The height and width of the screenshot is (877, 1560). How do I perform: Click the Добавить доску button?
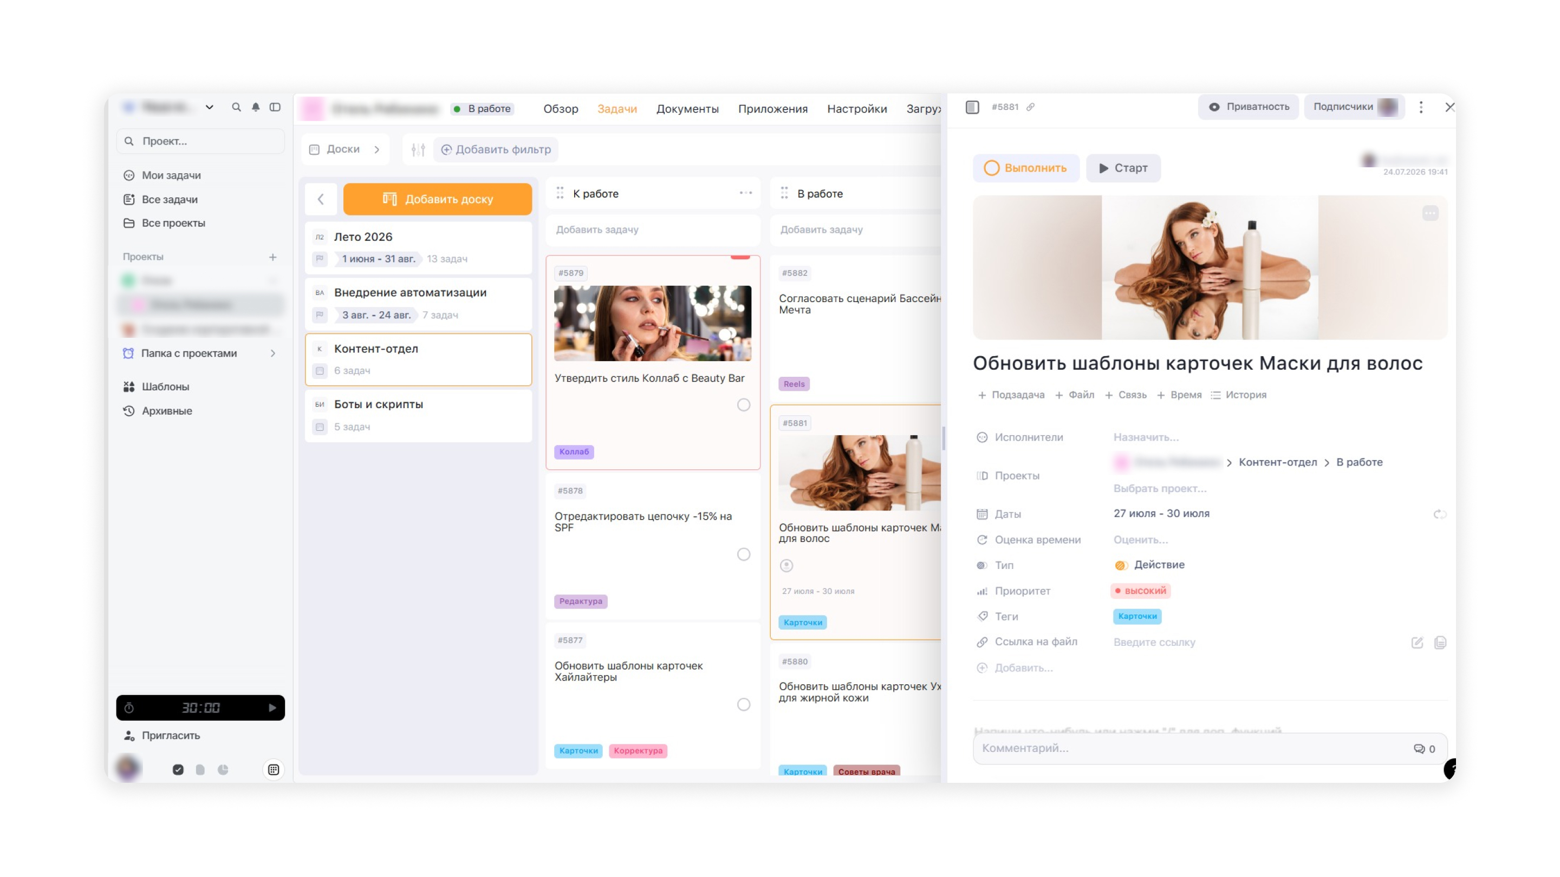[x=438, y=199]
